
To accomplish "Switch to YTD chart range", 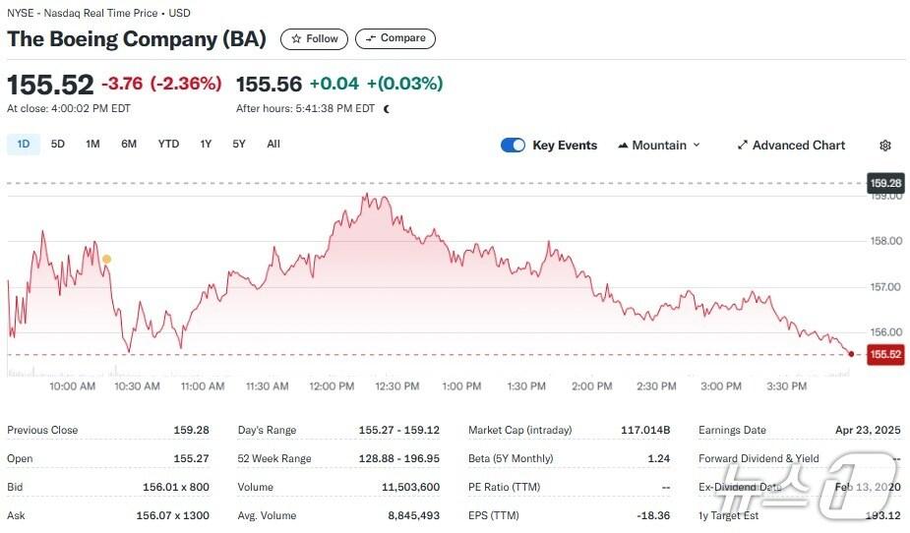I will click(168, 145).
